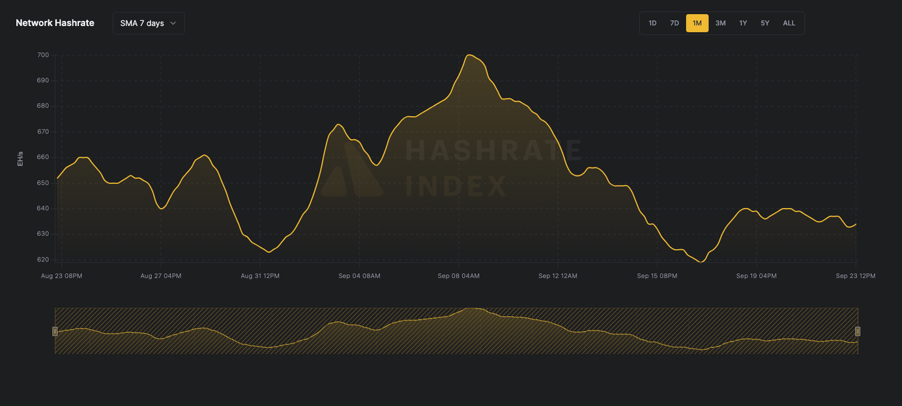Switch to 1Y time range

point(743,23)
